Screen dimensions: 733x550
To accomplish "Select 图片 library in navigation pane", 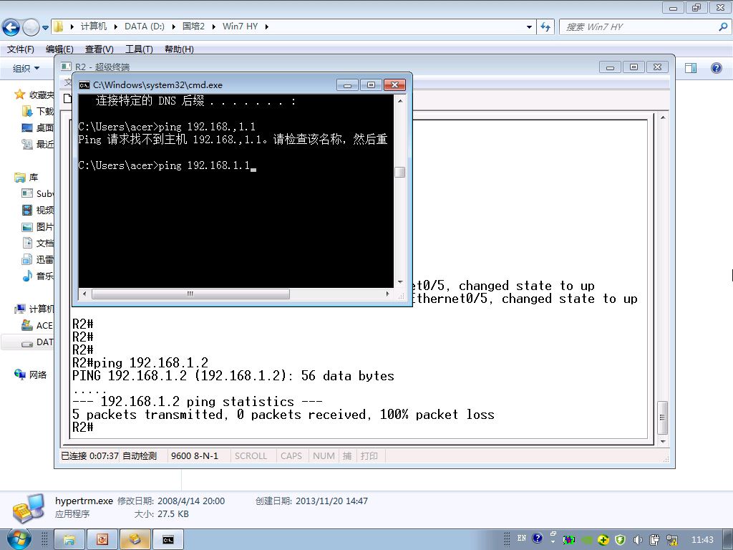I will click(39, 227).
